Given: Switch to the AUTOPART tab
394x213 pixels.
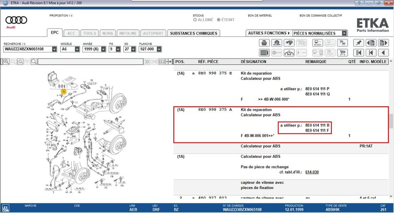Looking at the screenshot, I should [153, 33].
